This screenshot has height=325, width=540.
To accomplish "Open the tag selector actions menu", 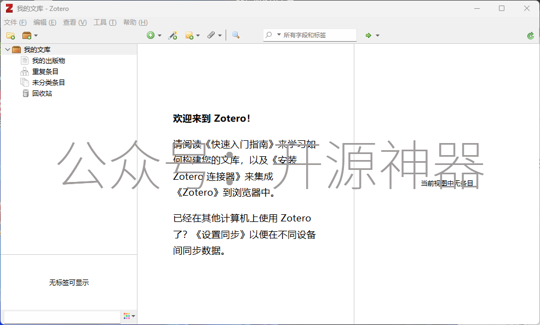I will pos(129,316).
